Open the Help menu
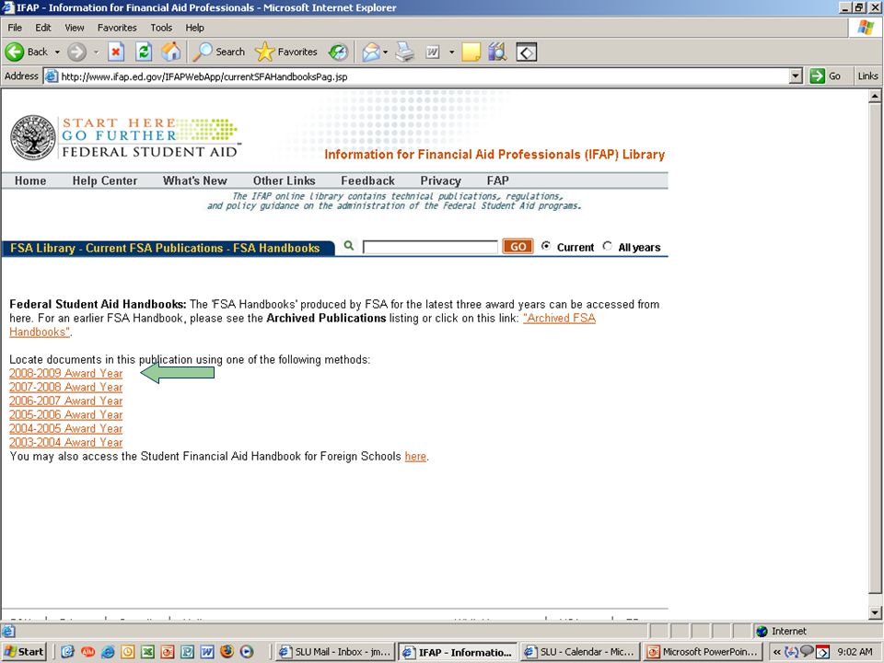The height and width of the screenshot is (663, 884). 194,28
